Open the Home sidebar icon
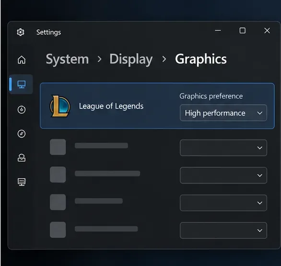Viewport: 281px width, 266px height. click(22, 59)
